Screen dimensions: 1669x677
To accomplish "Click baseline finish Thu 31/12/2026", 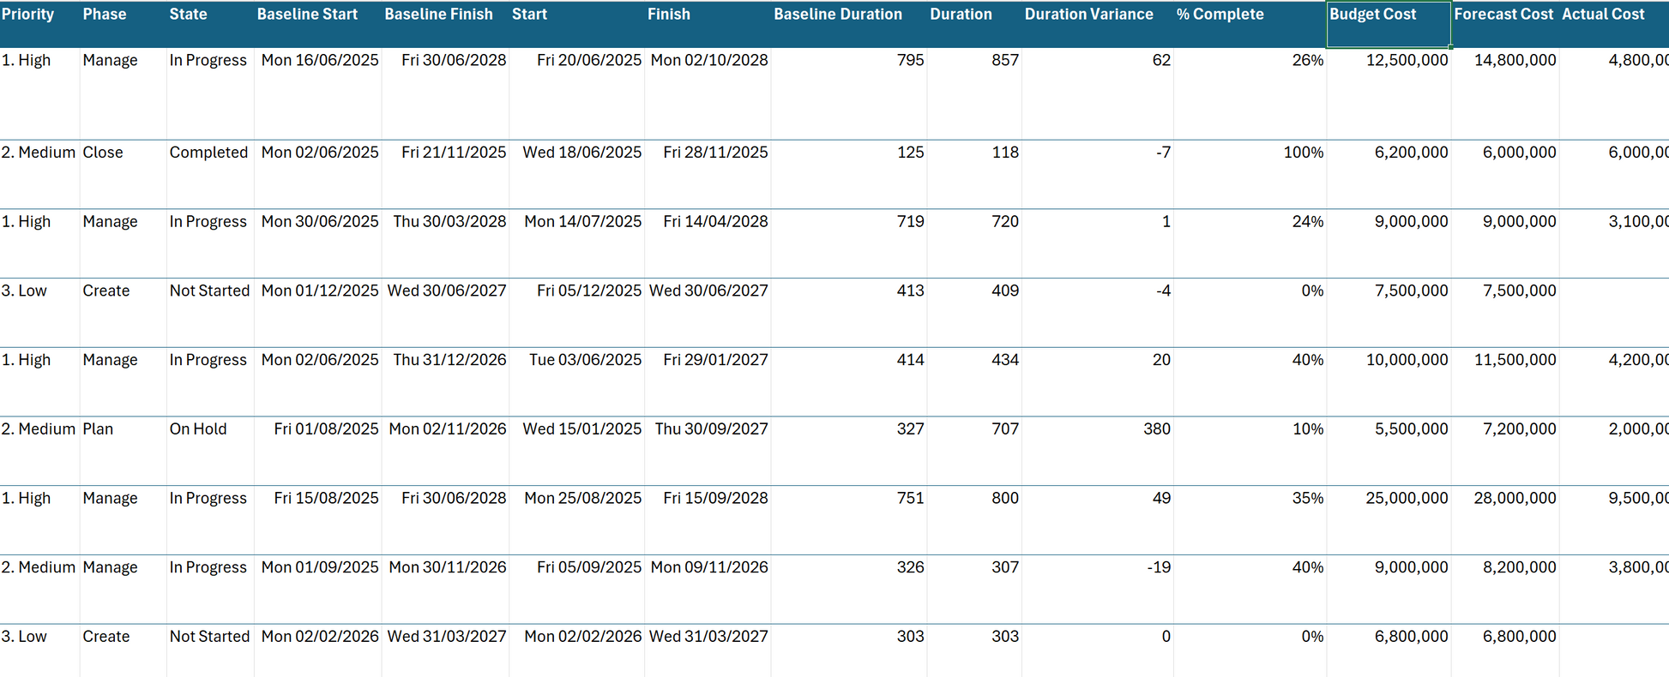I will coord(450,361).
